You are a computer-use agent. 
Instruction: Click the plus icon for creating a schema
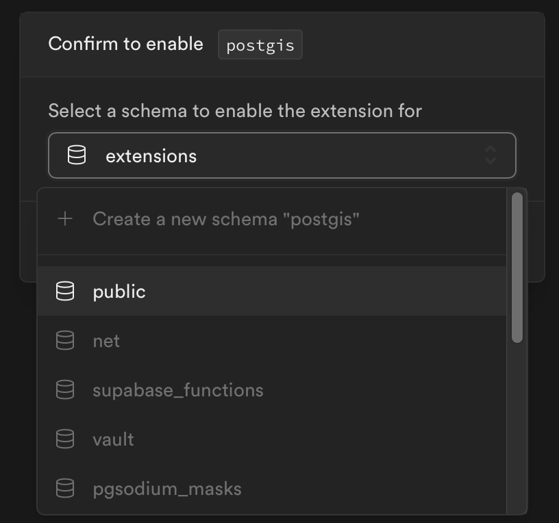65,219
